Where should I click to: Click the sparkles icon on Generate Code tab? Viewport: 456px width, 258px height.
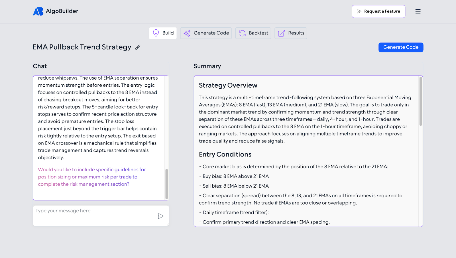(x=187, y=33)
